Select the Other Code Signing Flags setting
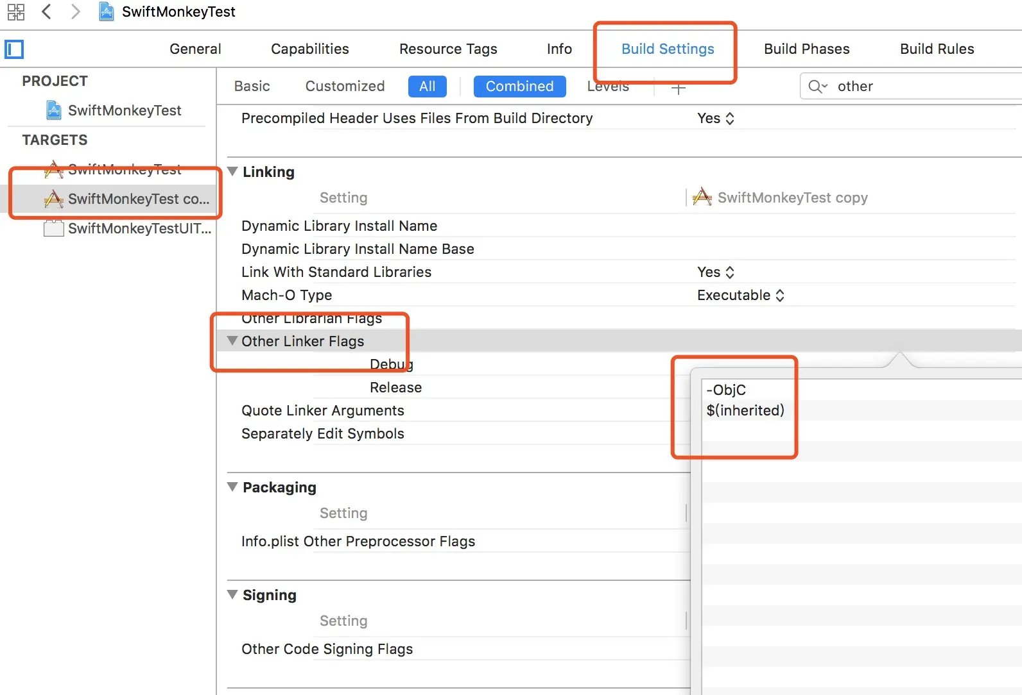 click(327, 649)
